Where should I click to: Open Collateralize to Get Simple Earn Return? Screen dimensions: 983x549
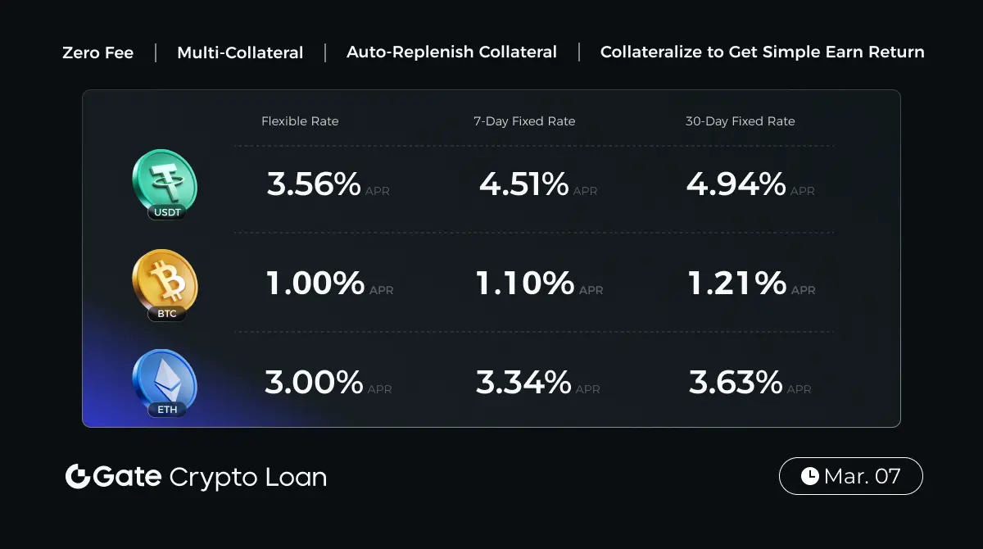762,52
